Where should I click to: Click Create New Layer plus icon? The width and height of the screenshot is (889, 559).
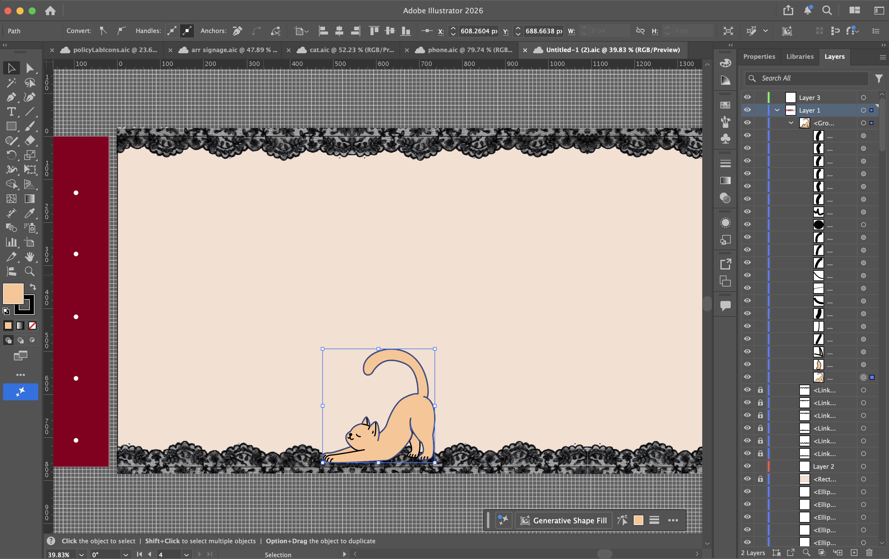tap(854, 553)
